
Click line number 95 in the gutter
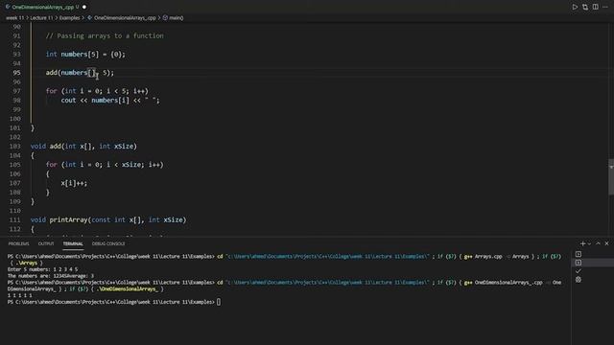point(16,73)
